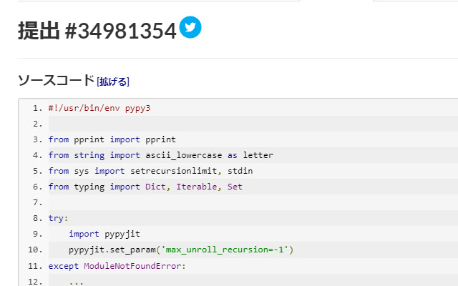Expand the source code with 拡げる
Viewport: 458px width, 286px height.
(x=113, y=82)
